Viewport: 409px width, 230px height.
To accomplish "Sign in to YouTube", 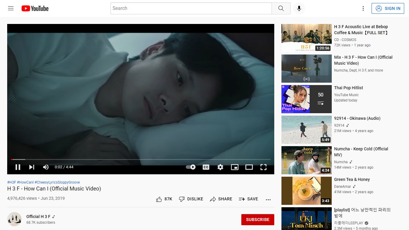I will coord(388,8).
